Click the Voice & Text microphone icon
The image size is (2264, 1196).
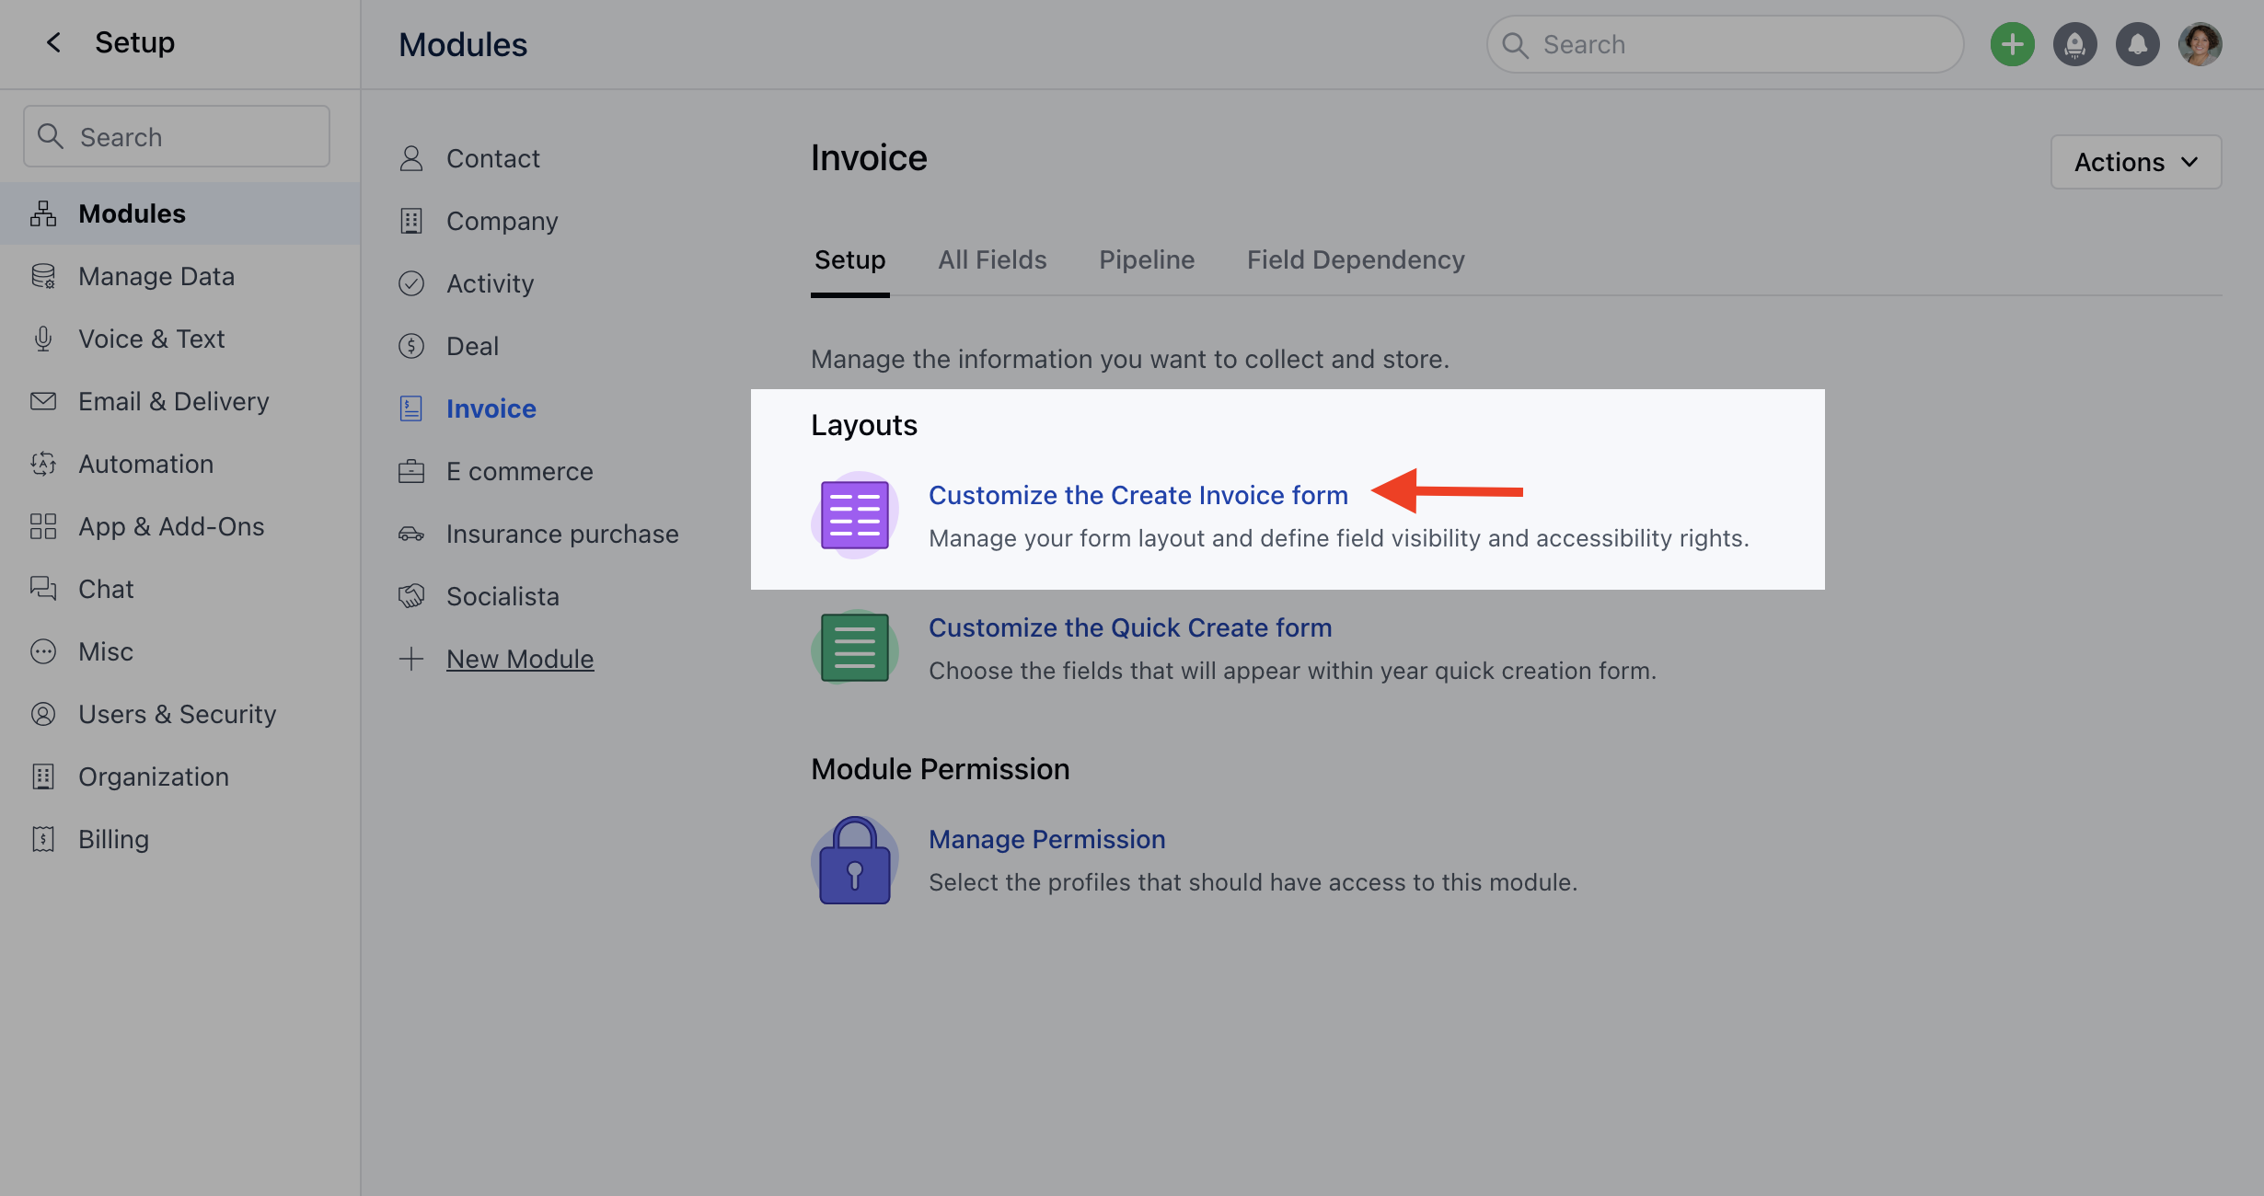pyautogui.click(x=43, y=339)
